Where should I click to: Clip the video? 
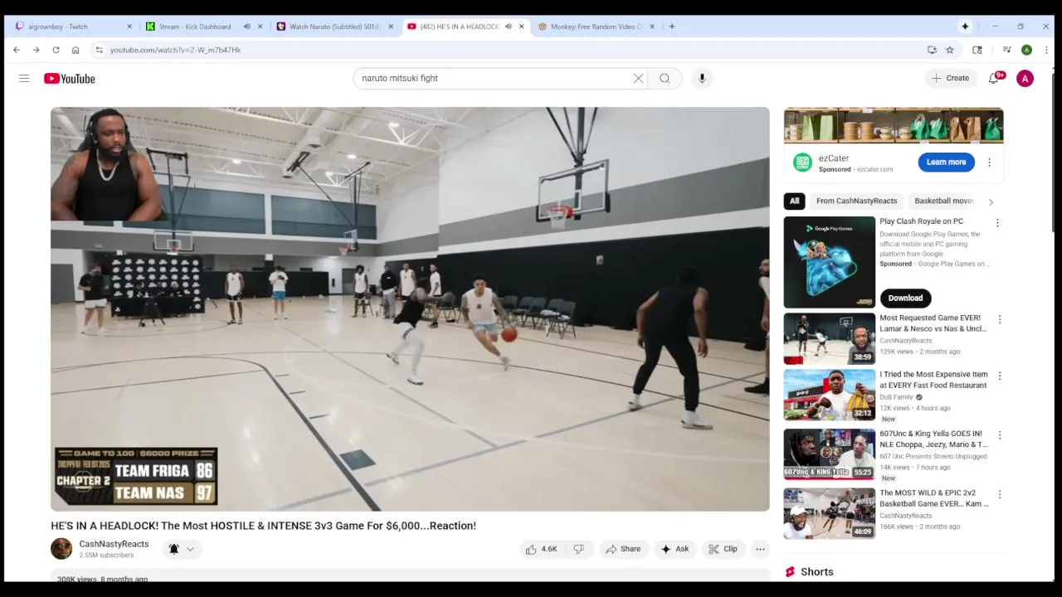point(723,549)
